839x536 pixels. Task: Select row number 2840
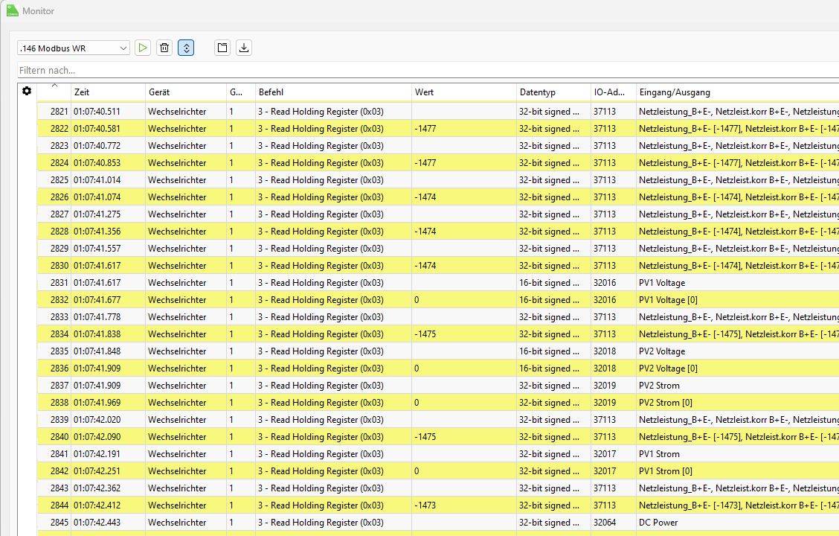pos(60,437)
